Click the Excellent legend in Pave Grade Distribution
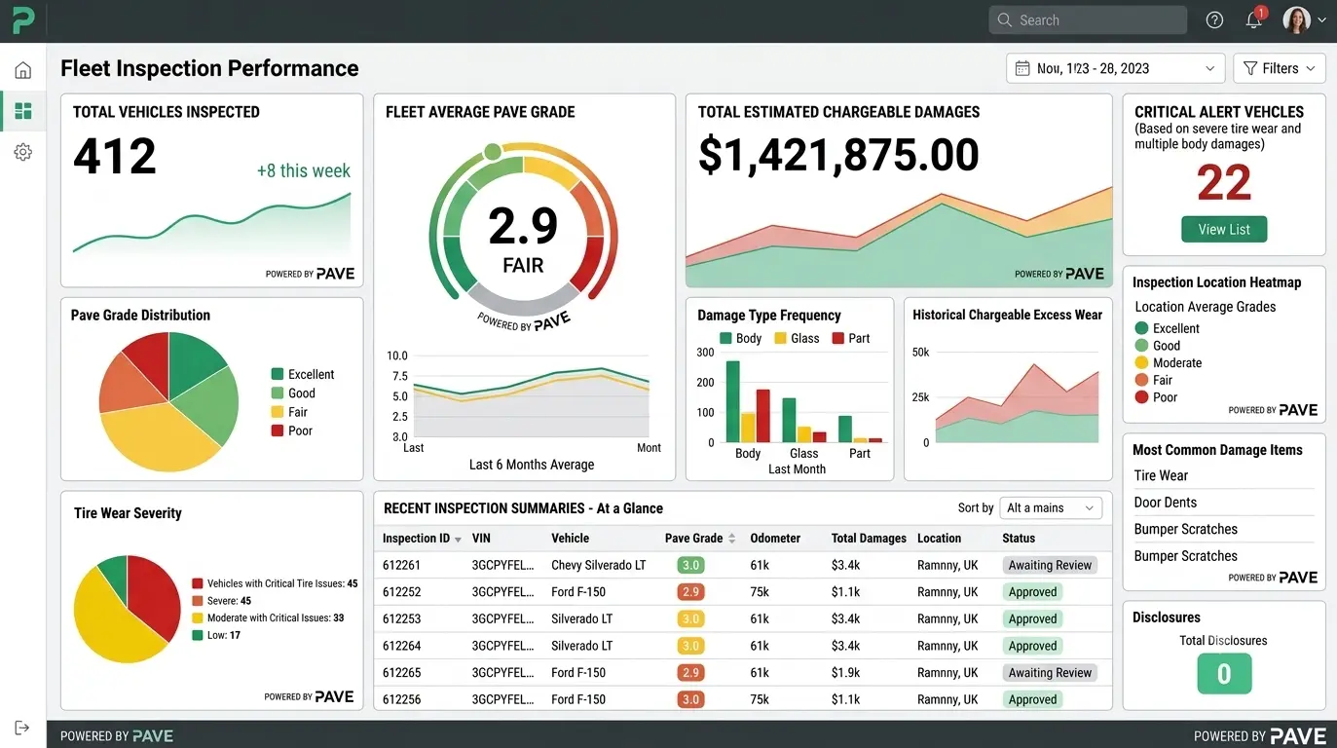The image size is (1337, 748). pos(302,374)
